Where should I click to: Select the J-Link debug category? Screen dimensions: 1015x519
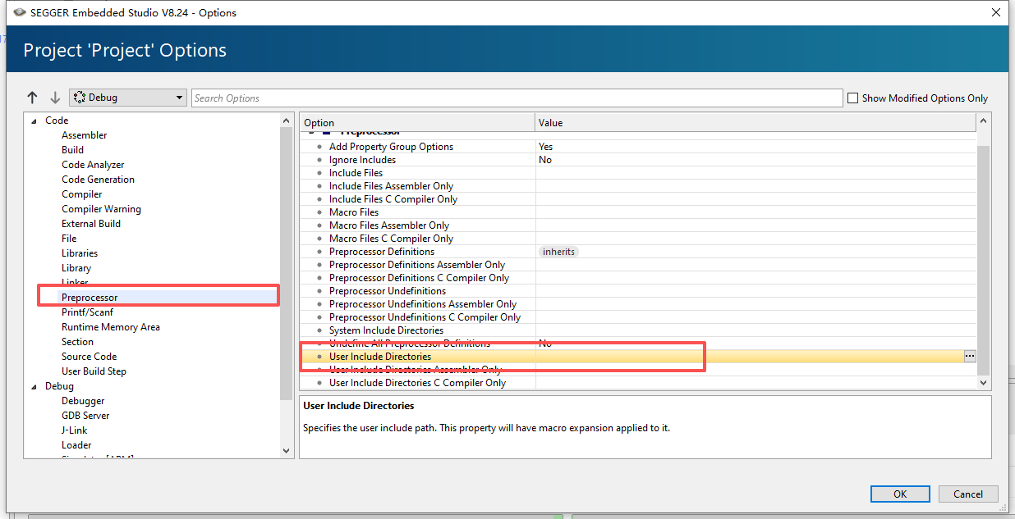click(74, 430)
